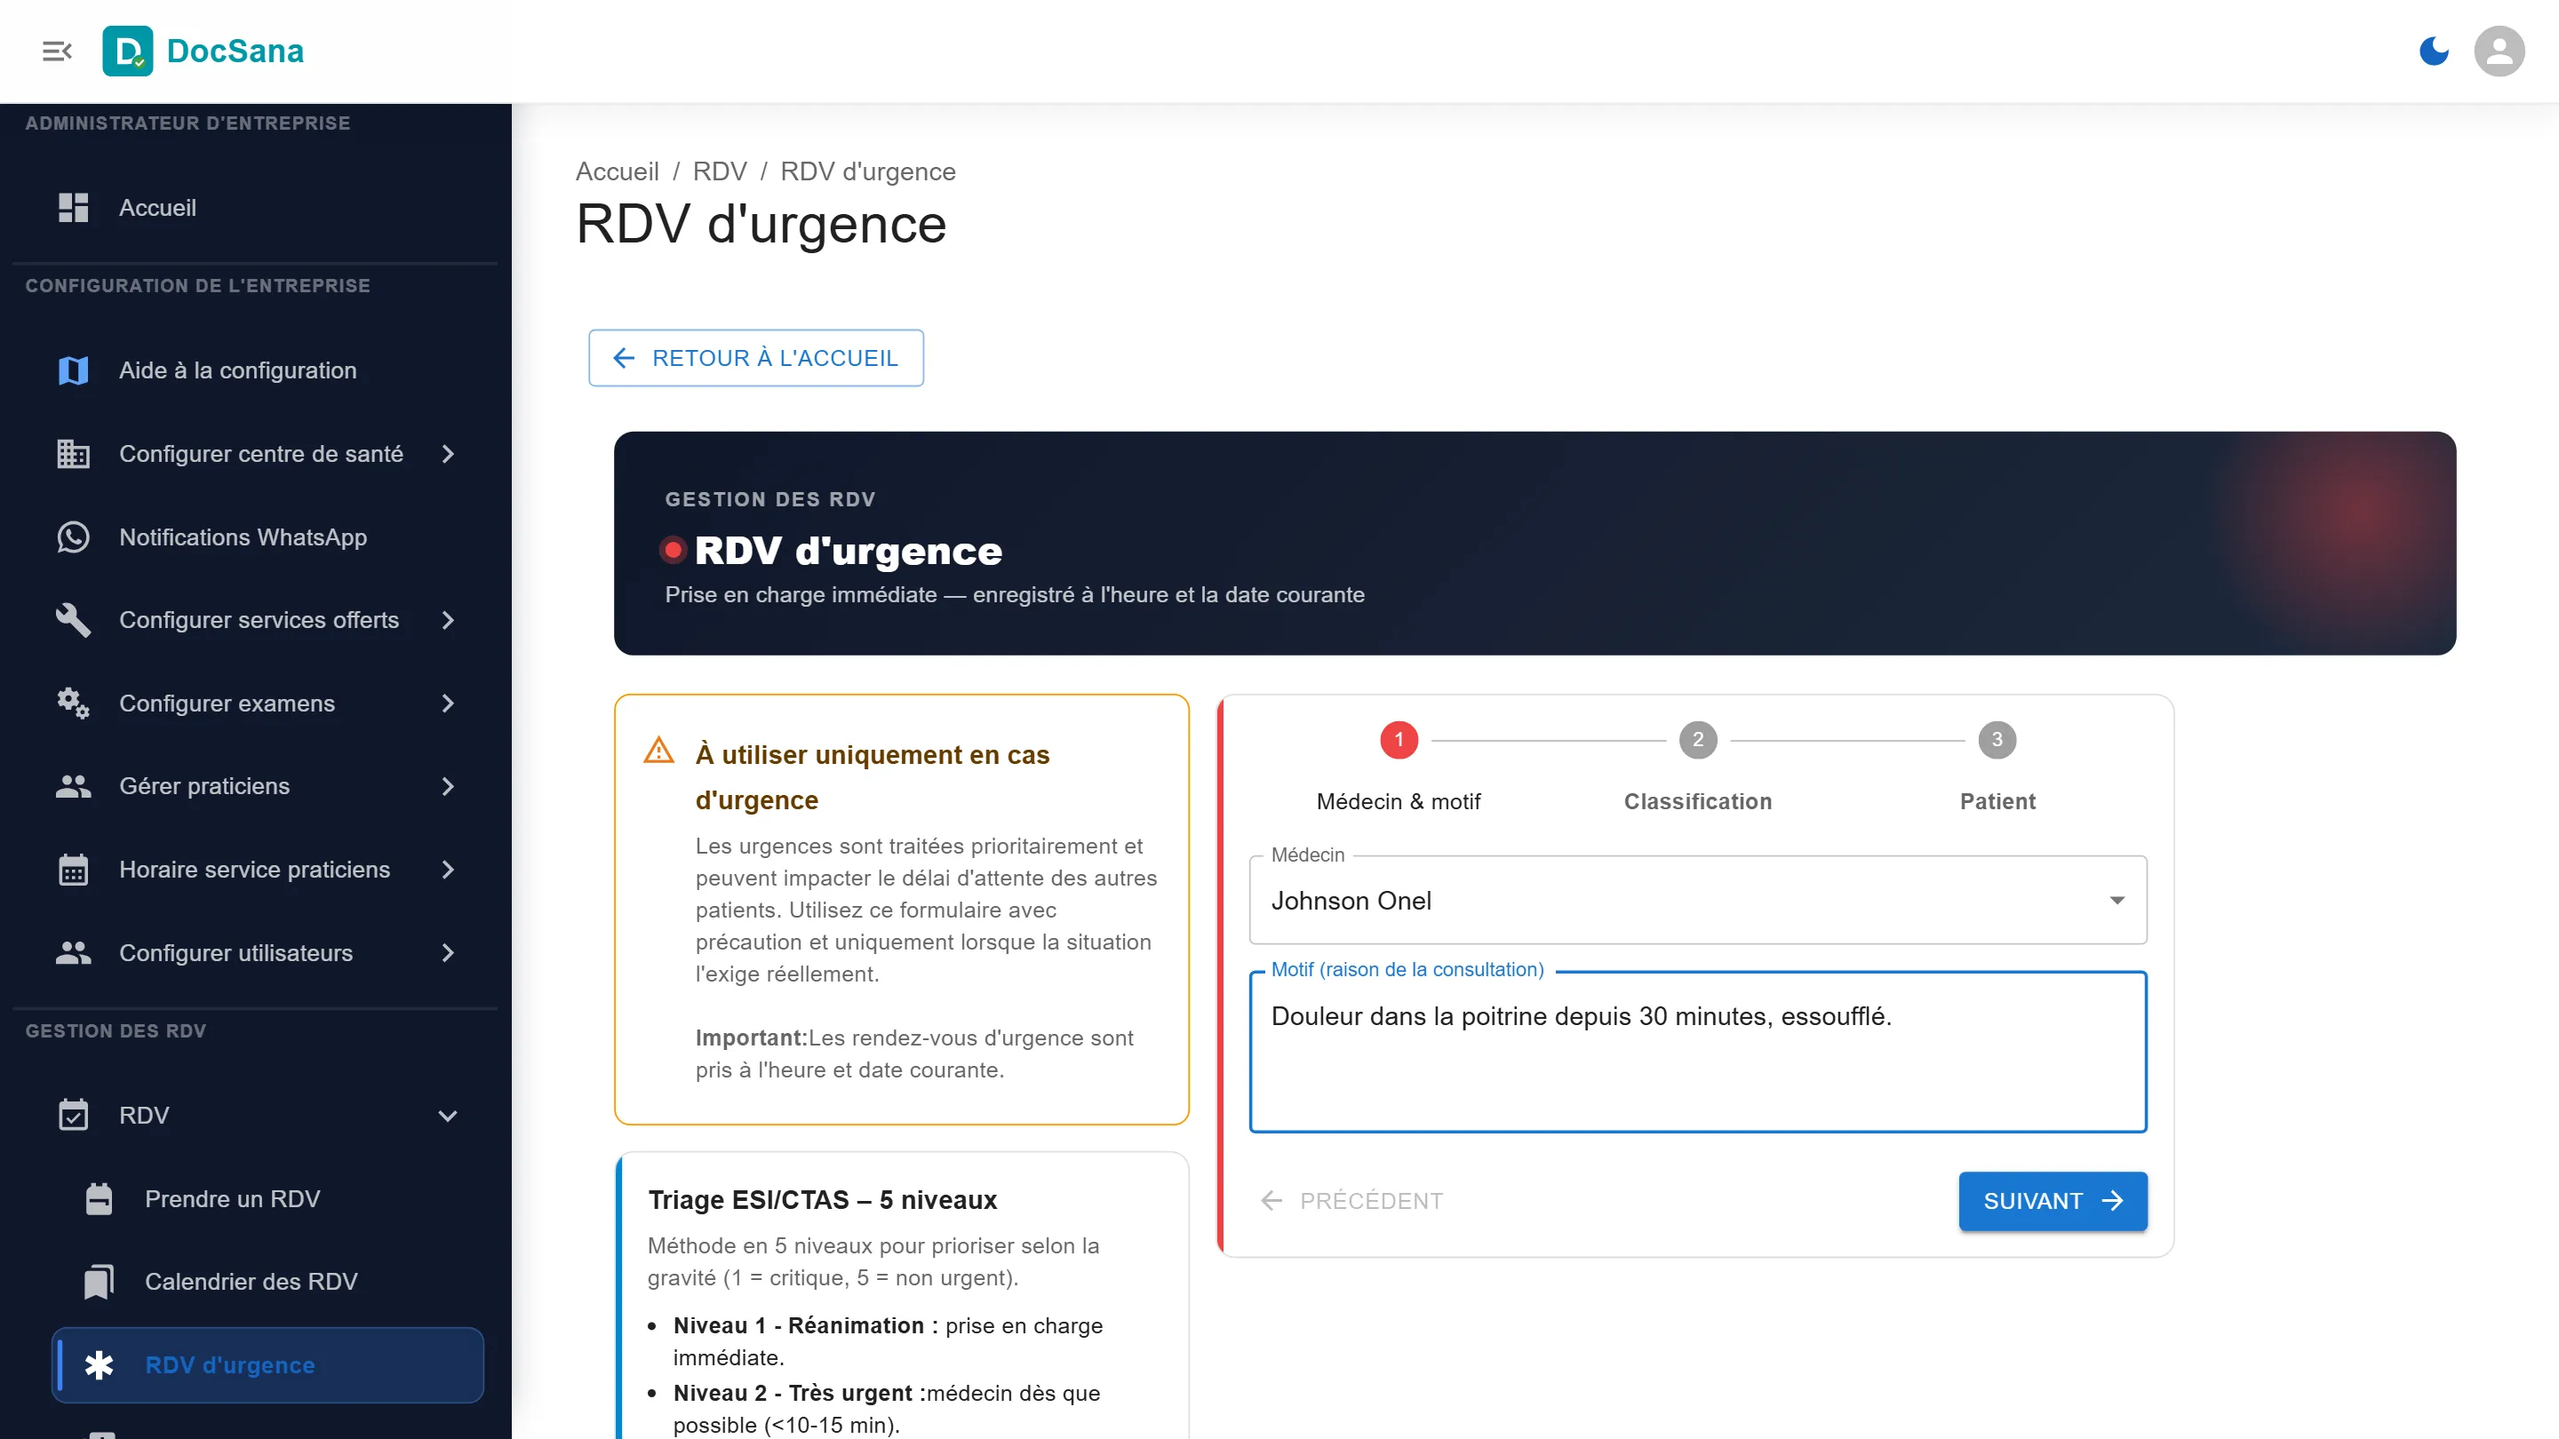Viewport: 2559px width, 1439px height.
Task: Click the orange warning triangle icon
Action: click(x=658, y=751)
